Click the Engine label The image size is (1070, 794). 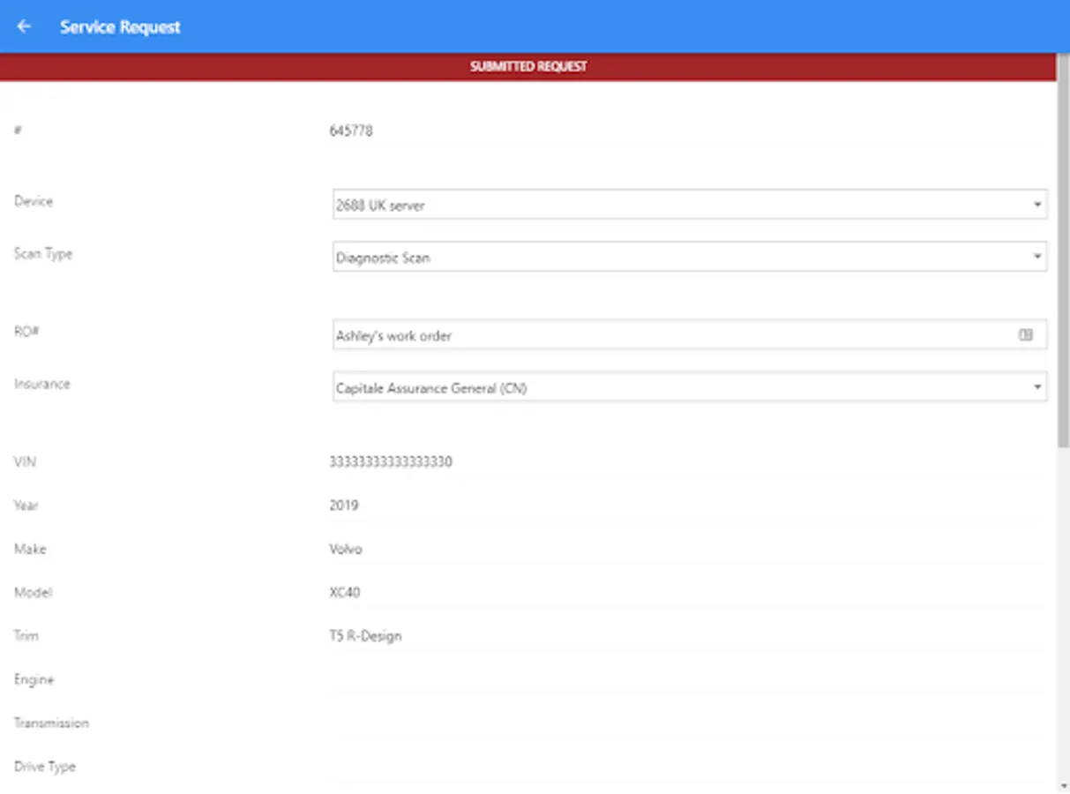[34, 679]
